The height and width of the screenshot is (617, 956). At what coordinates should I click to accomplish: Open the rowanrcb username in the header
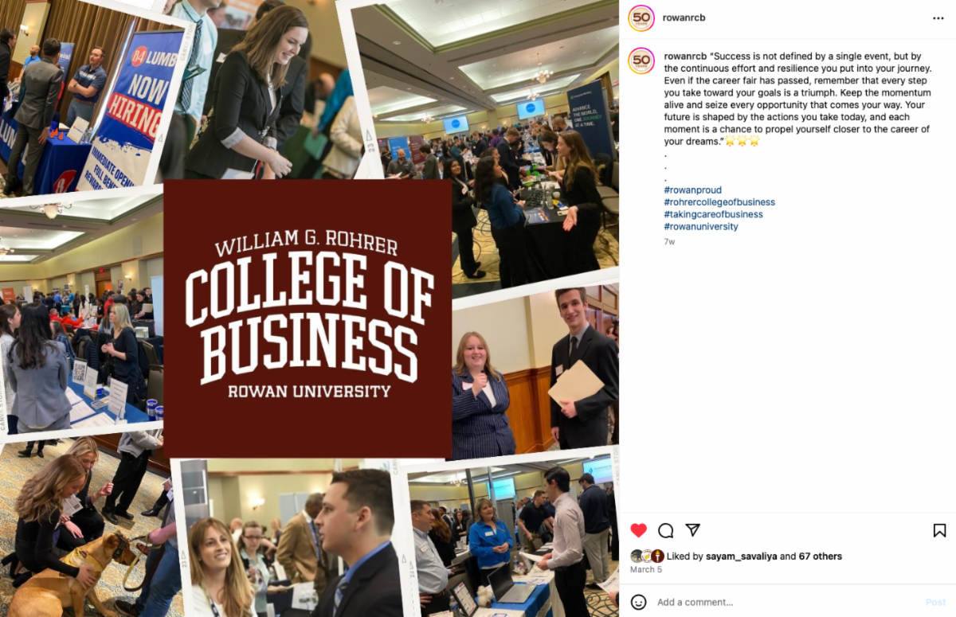click(x=684, y=18)
